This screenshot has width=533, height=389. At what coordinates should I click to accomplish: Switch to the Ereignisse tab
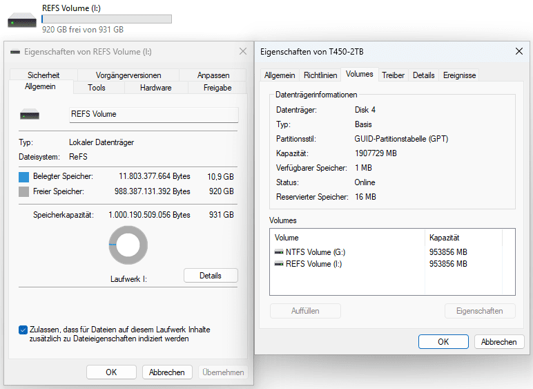point(459,75)
